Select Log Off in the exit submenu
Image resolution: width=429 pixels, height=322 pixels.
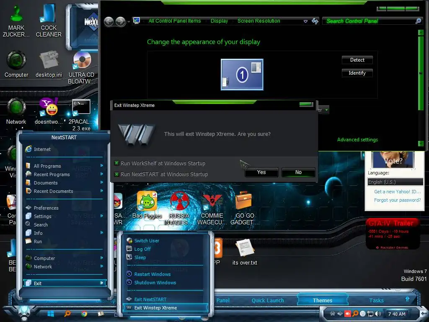(165, 249)
